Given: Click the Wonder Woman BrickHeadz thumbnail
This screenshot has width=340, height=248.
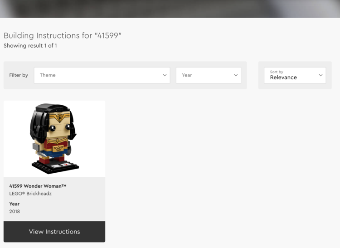Looking at the screenshot, I should coord(54,139).
